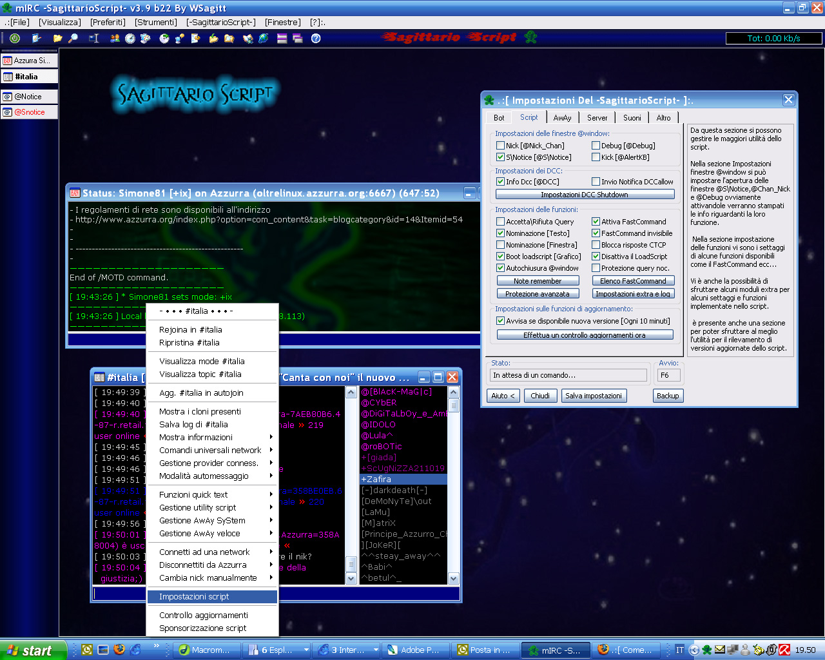
Task: Click the paint palette icon in toolbar
Action: [x=146, y=39]
